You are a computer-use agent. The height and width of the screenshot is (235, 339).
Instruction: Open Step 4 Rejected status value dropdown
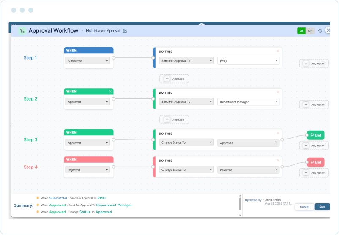tap(248, 170)
